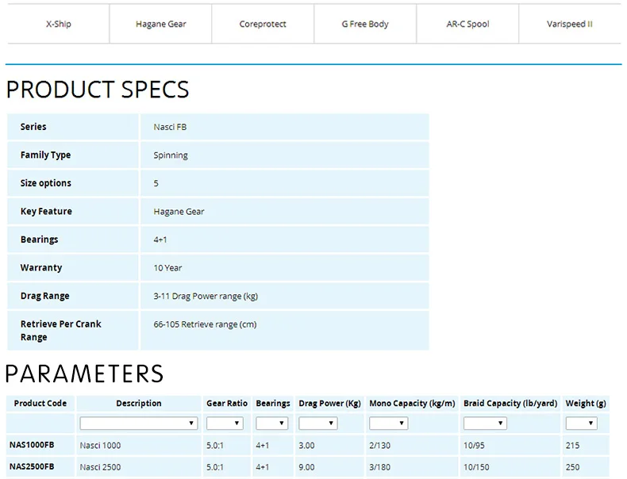The height and width of the screenshot is (479, 627).
Task: Click the 5.0:1 gear ratio for Nasci 1000
Action: click(x=215, y=446)
